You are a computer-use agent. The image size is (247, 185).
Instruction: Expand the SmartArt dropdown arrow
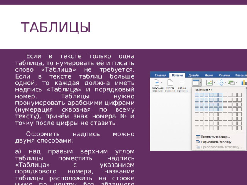236,82
